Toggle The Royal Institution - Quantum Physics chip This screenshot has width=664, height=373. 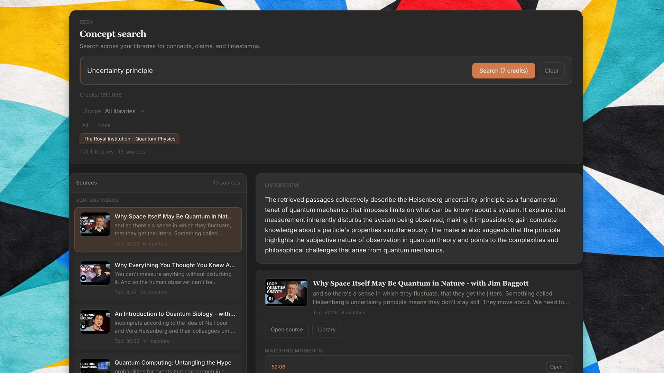[129, 139]
